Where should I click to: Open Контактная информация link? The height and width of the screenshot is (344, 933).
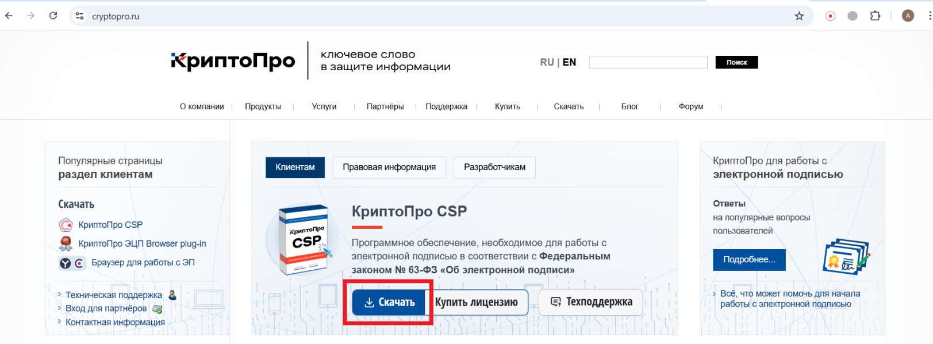(x=115, y=322)
